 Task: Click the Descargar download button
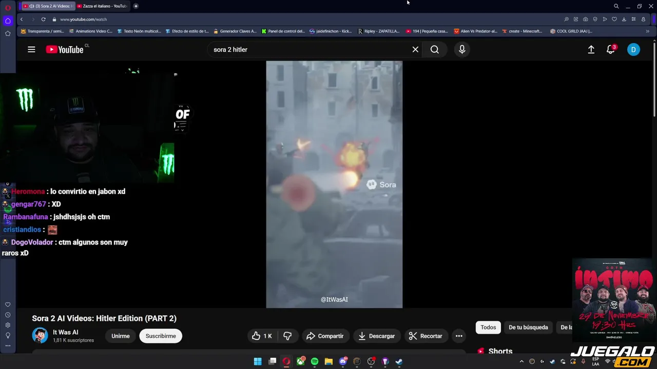click(x=377, y=336)
